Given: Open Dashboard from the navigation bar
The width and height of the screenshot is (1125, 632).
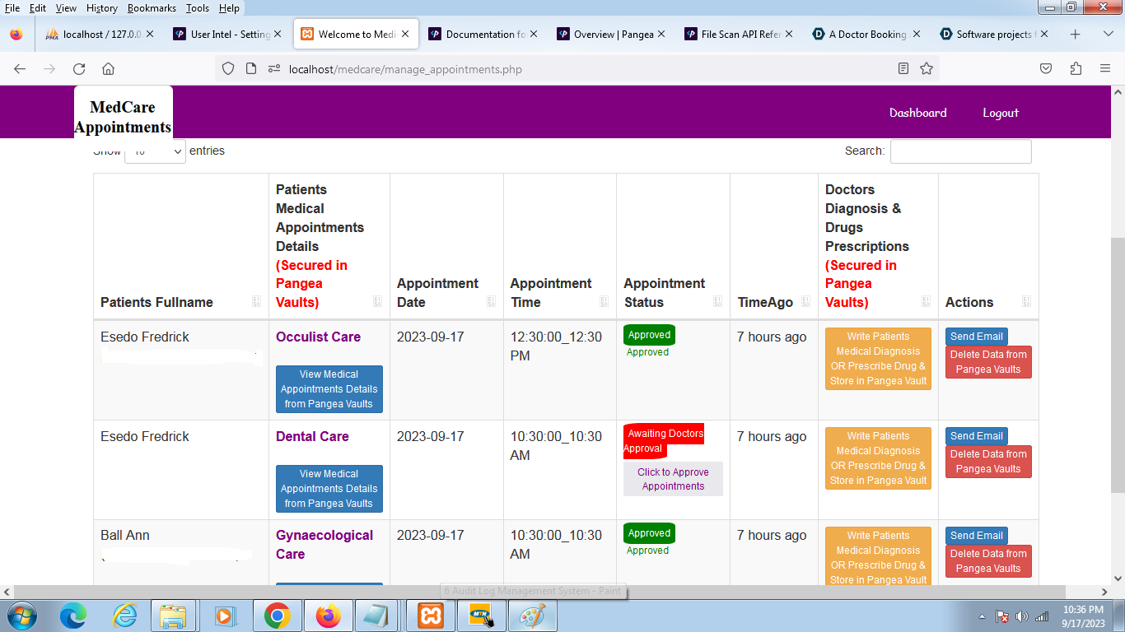Looking at the screenshot, I should point(918,113).
